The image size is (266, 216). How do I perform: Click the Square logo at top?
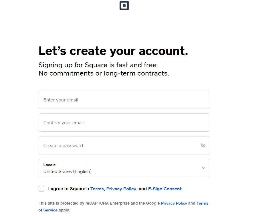coord(124,6)
